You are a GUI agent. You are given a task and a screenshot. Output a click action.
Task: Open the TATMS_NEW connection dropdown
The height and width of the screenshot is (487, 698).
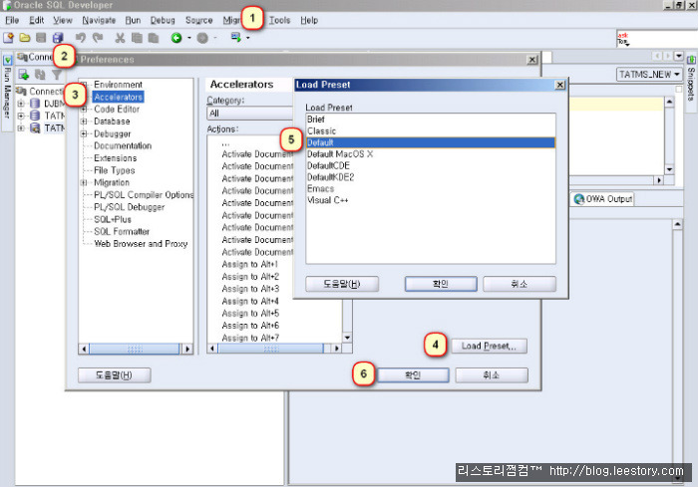pos(649,75)
